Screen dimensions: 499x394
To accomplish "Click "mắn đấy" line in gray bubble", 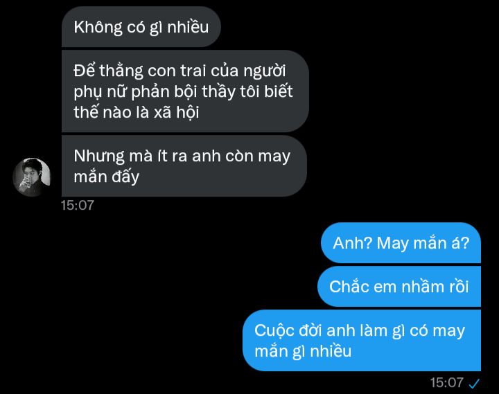I will tap(106, 177).
